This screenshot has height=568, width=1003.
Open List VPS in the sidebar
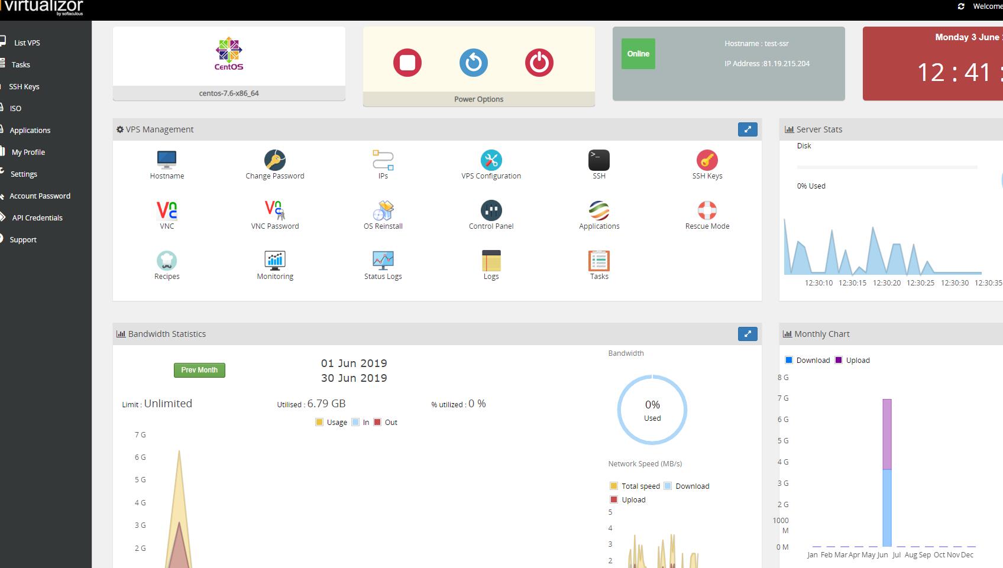(27, 43)
